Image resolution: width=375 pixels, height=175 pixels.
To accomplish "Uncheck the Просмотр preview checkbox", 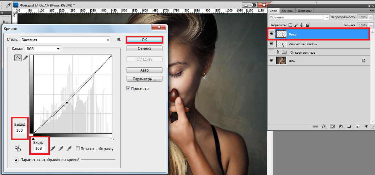I will coord(128,89).
